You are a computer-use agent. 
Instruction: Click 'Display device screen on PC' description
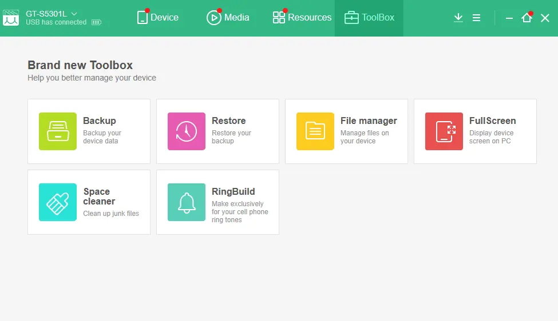492,137
